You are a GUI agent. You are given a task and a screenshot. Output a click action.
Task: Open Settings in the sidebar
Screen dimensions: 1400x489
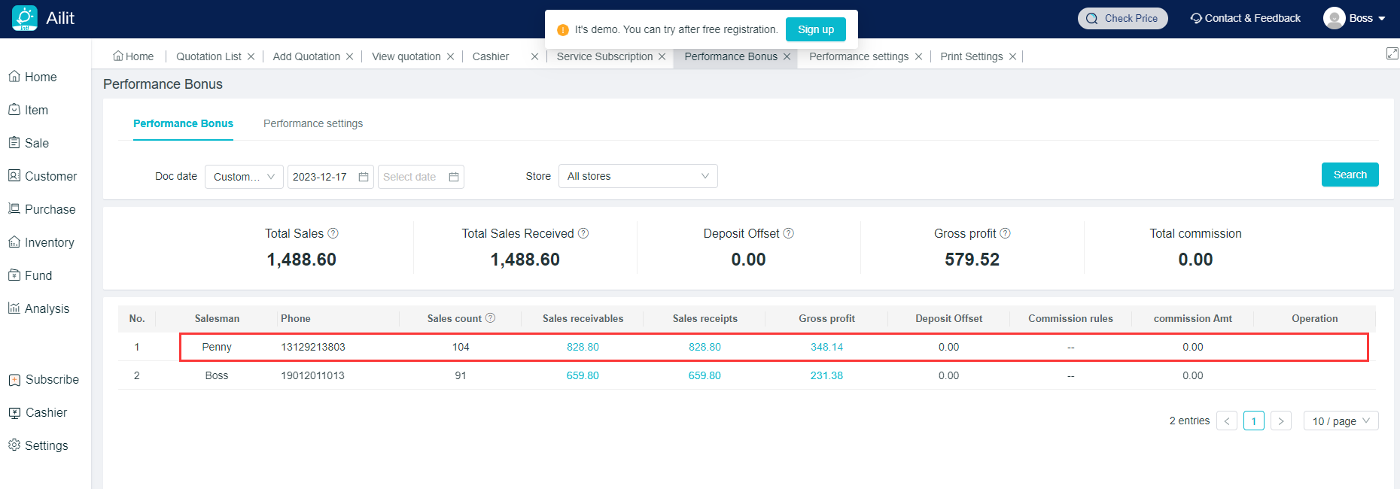click(x=46, y=445)
